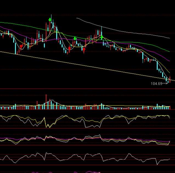Select the middle red buy arrow

69,48
